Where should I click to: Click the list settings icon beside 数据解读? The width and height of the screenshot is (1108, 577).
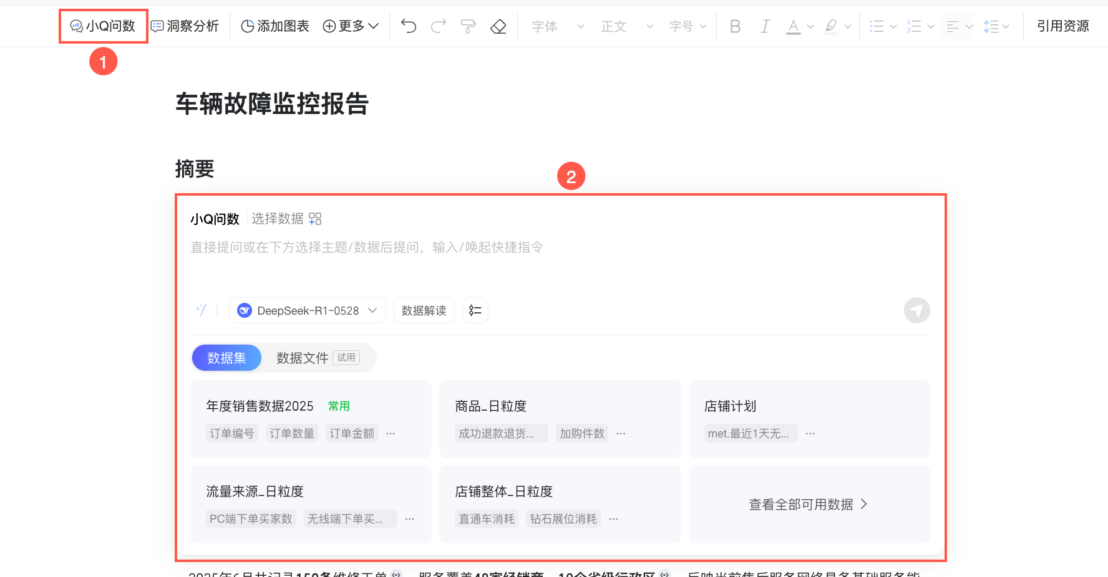click(x=475, y=310)
